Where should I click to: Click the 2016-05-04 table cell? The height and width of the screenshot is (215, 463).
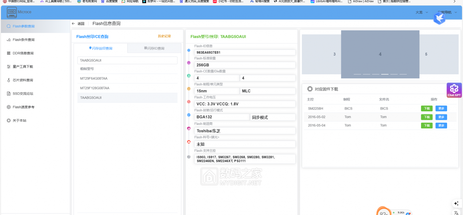click(317, 125)
